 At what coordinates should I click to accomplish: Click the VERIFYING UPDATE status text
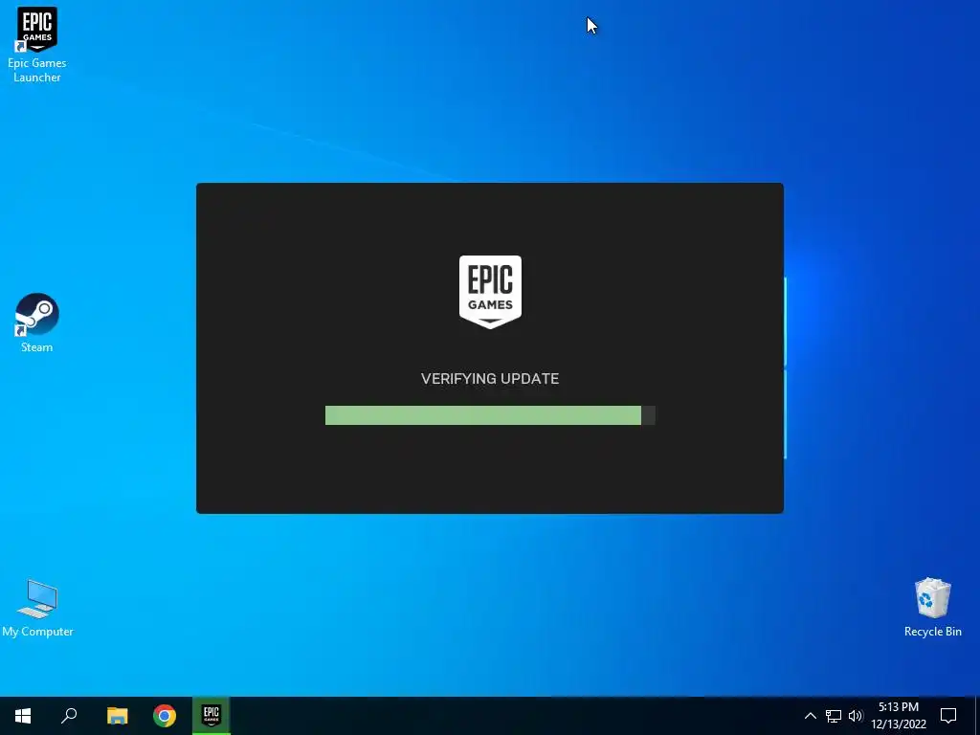pyautogui.click(x=490, y=379)
